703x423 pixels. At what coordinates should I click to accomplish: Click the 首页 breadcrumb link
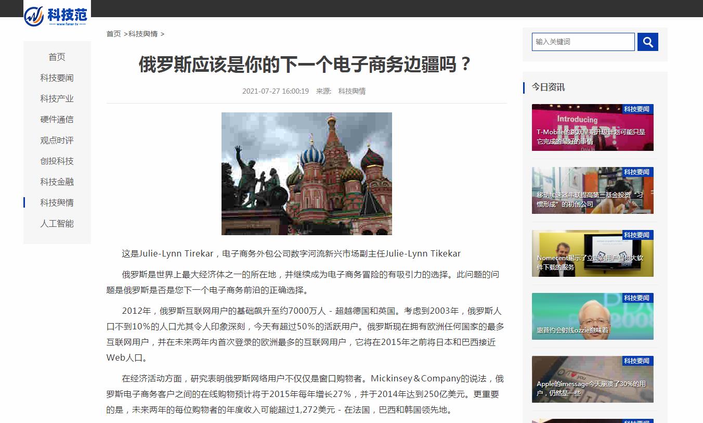pyautogui.click(x=113, y=34)
